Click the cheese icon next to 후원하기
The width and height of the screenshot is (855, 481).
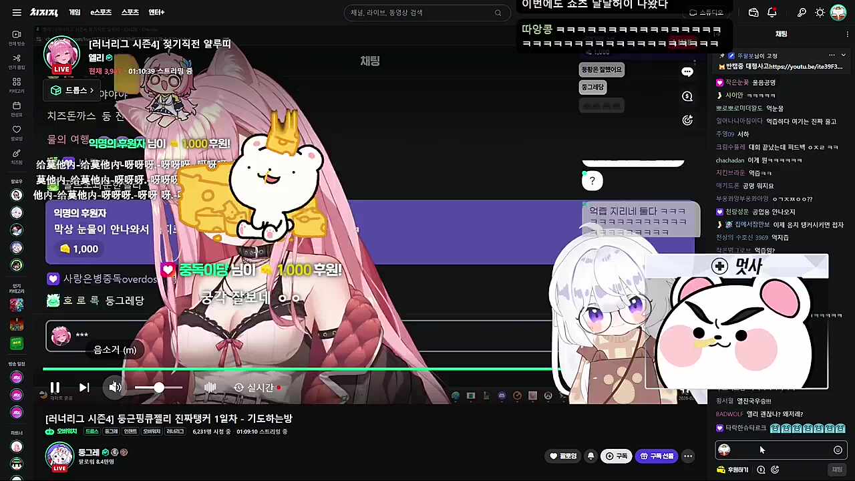click(721, 469)
